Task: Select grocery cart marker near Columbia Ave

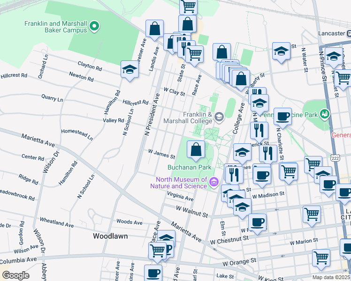Action: coord(157,251)
